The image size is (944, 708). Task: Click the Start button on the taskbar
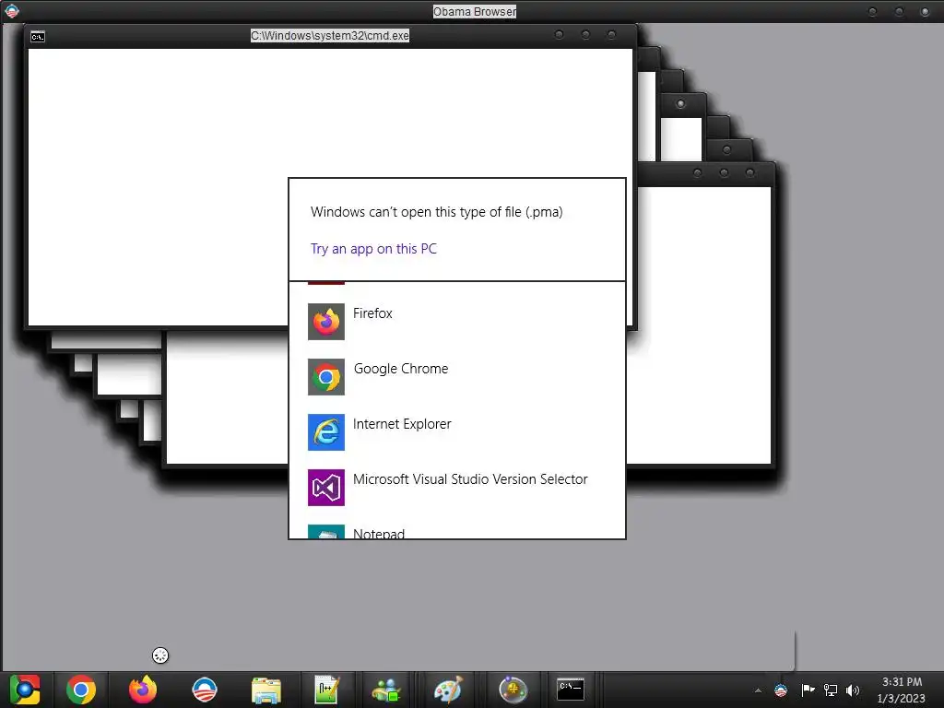point(25,690)
